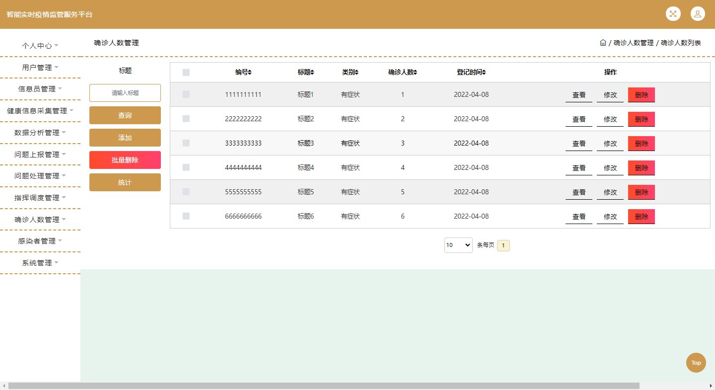Image resolution: width=715 pixels, height=390 pixels.
Task: Expand 问题上报管理 sidebar menu
Action: pos(40,155)
